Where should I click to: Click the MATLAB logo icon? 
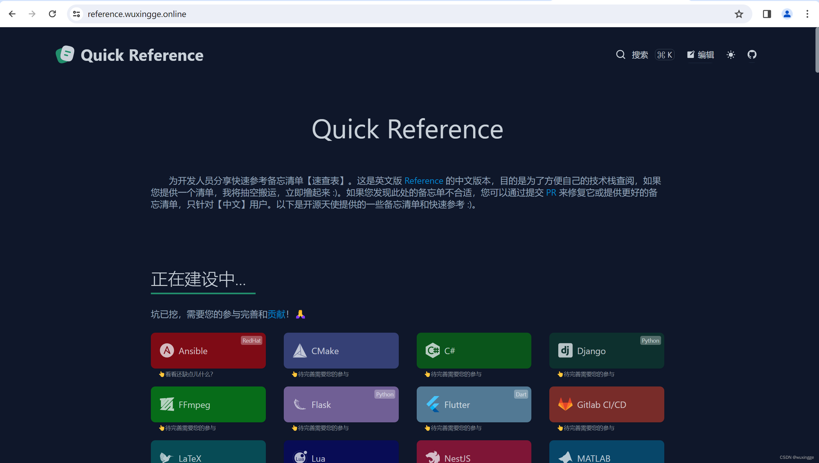pyautogui.click(x=565, y=458)
